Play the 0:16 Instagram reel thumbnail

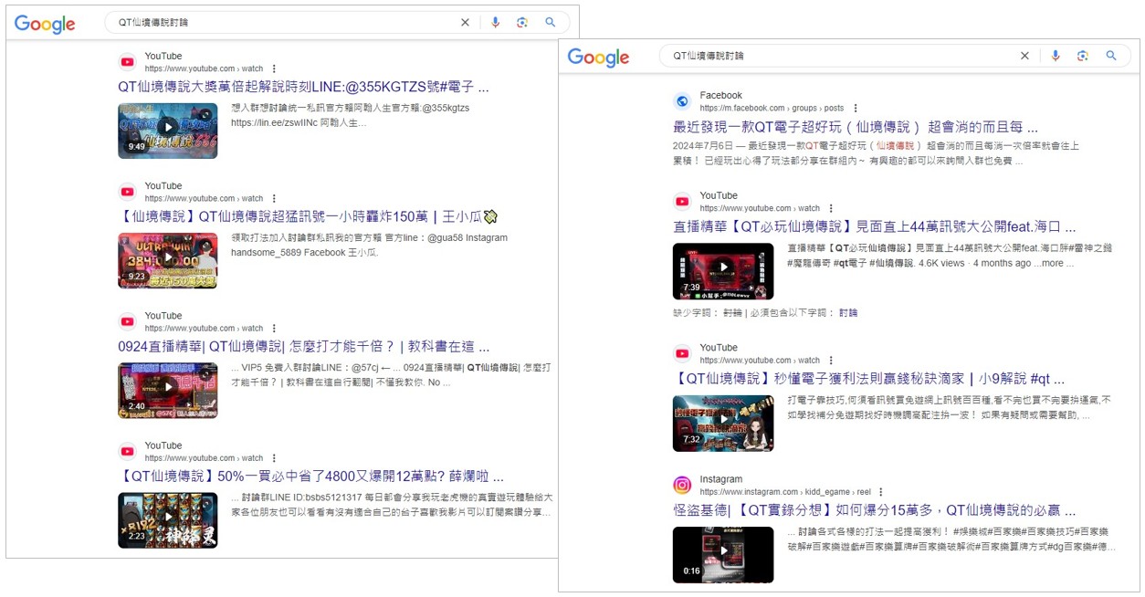(x=723, y=554)
